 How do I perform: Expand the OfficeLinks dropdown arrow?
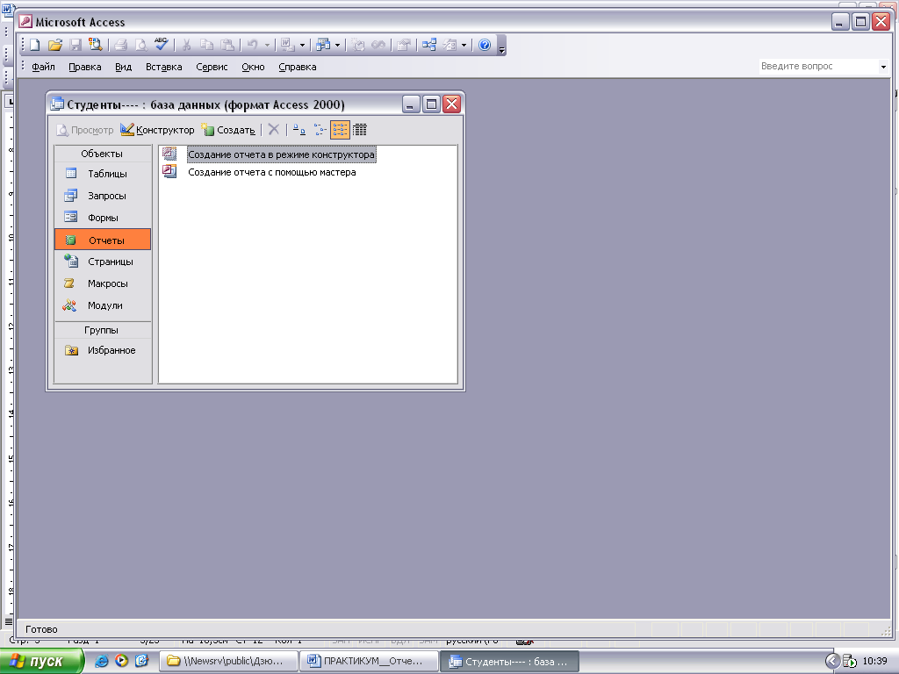302,46
